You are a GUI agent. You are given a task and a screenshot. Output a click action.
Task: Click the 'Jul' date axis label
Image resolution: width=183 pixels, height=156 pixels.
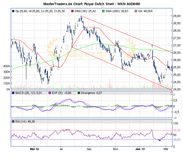click(61, 149)
